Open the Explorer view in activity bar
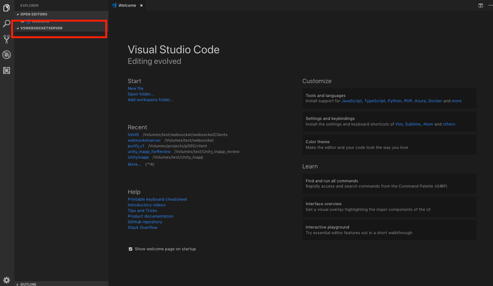493x286 pixels. tap(6, 8)
